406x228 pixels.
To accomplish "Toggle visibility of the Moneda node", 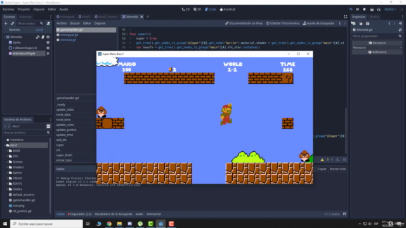I will point(48,37).
